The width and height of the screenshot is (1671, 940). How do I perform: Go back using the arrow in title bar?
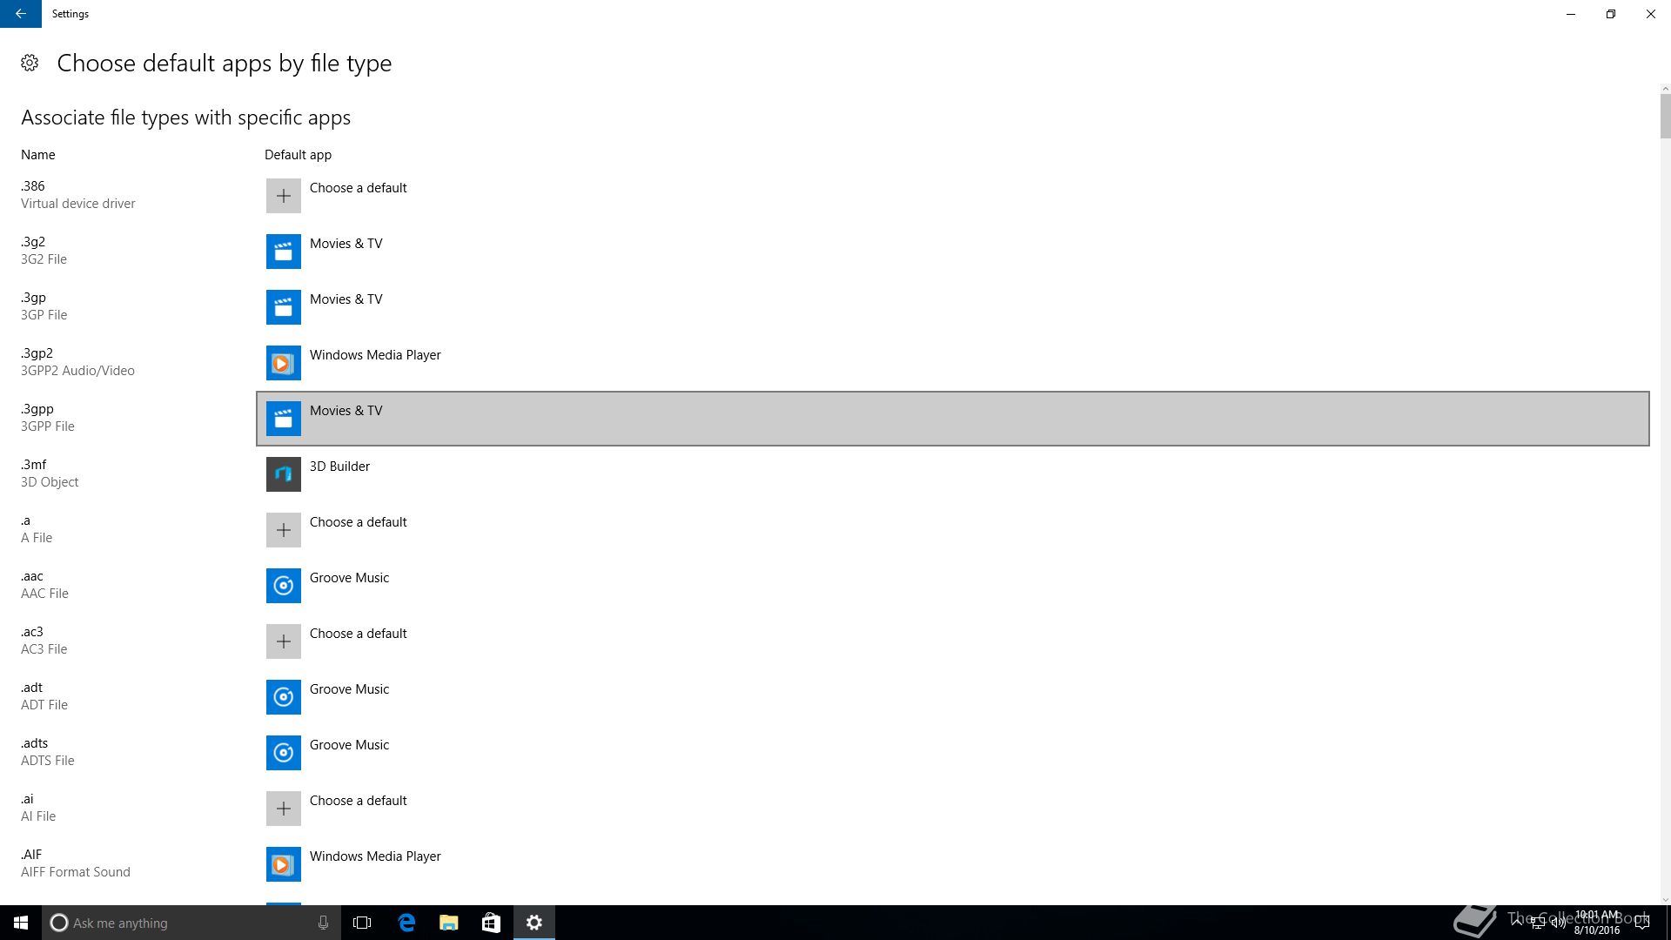[21, 14]
